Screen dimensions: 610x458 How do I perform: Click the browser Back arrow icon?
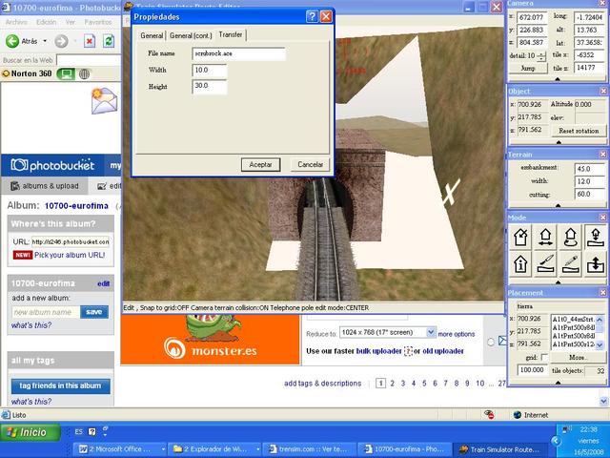click(13, 41)
